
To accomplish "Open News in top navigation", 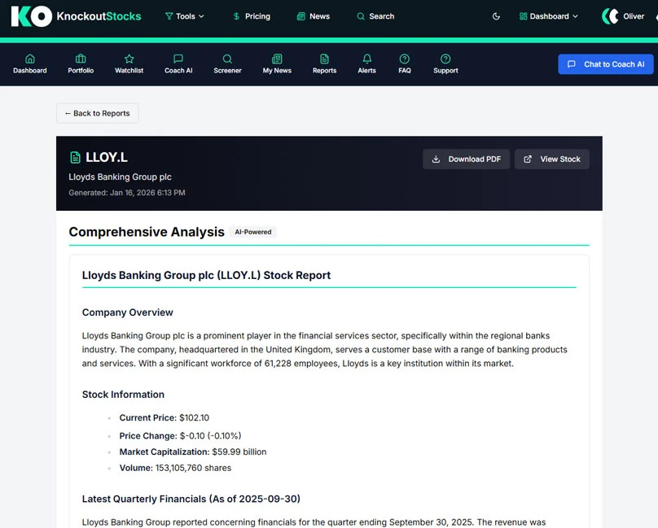I will (314, 16).
